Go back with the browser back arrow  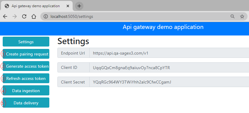point(5,16)
